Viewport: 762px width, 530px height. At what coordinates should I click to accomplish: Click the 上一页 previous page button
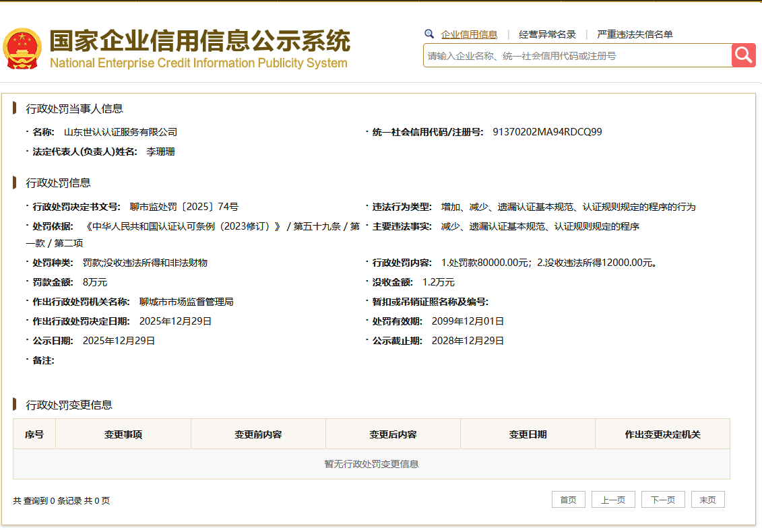613,500
